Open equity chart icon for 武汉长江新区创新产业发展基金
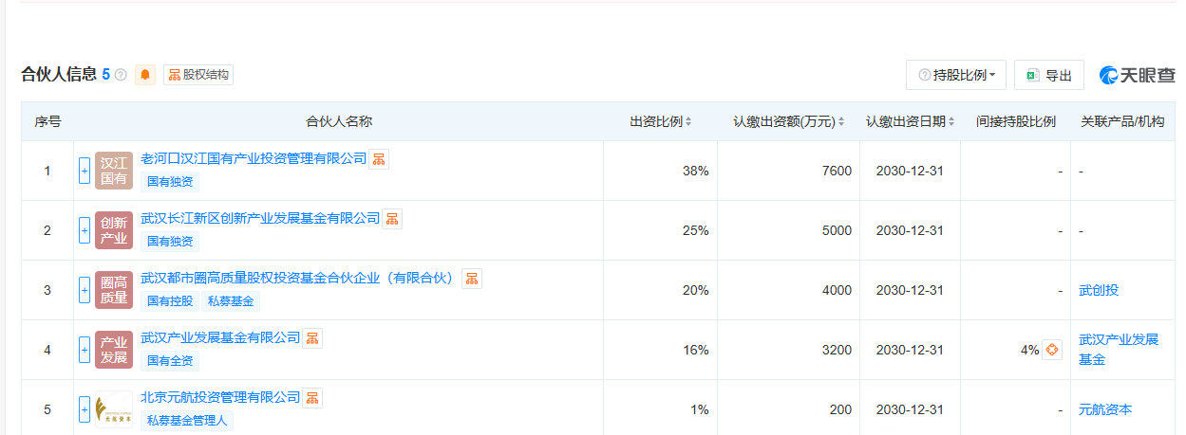Viewport: 1186px width, 435px height. [x=392, y=219]
